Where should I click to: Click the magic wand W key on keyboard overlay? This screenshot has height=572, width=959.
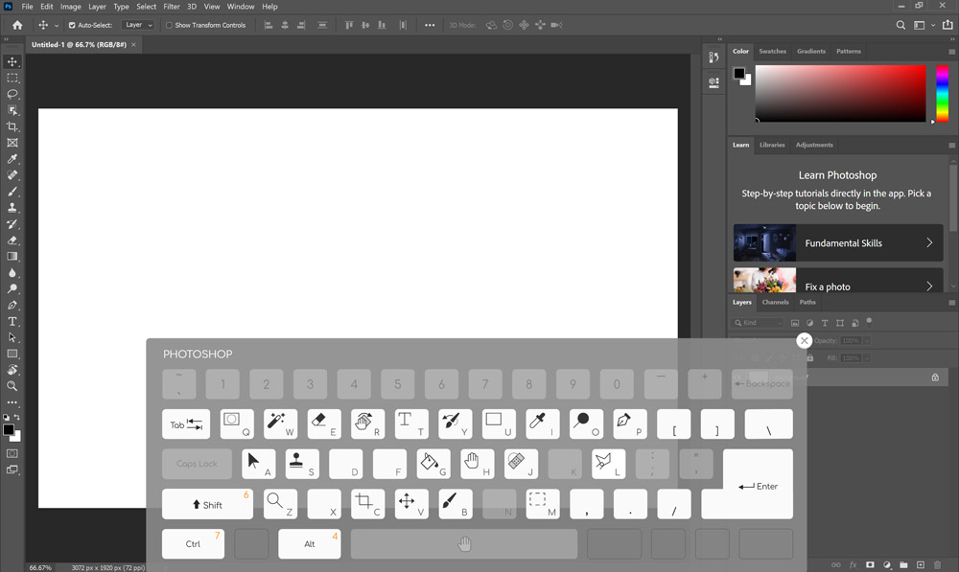pos(280,424)
